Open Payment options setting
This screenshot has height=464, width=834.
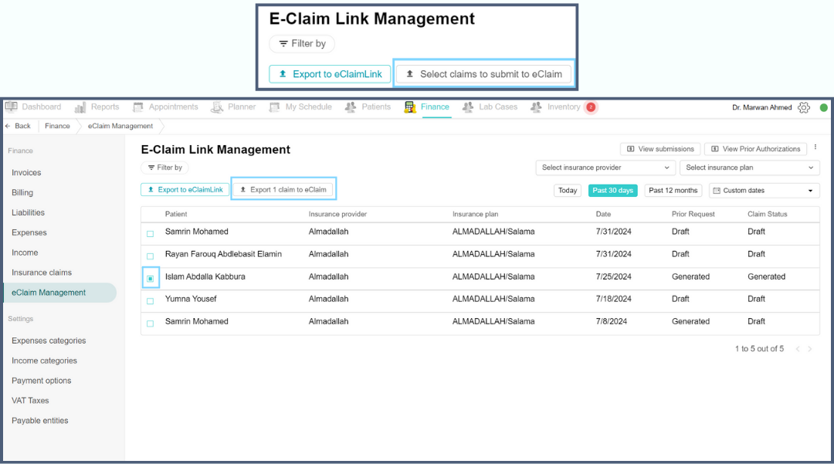42,381
